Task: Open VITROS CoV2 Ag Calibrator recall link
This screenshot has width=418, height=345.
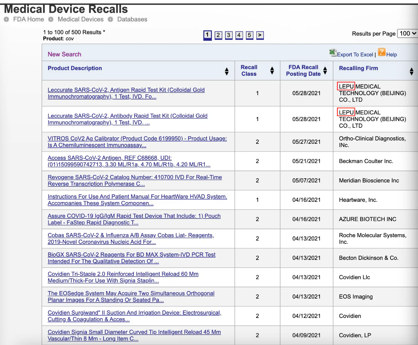Action: (137, 142)
